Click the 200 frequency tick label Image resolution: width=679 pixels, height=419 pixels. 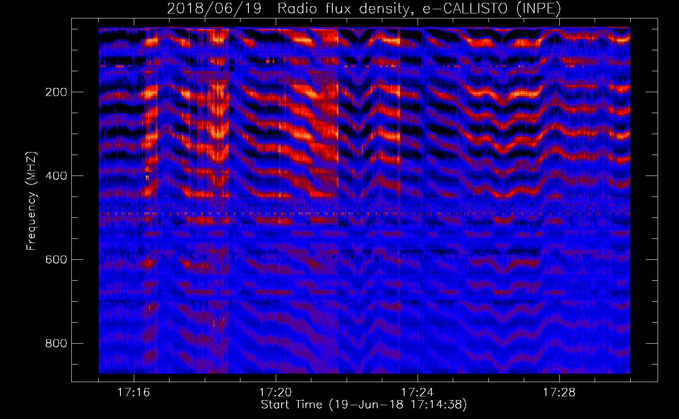tap(56, 92)
